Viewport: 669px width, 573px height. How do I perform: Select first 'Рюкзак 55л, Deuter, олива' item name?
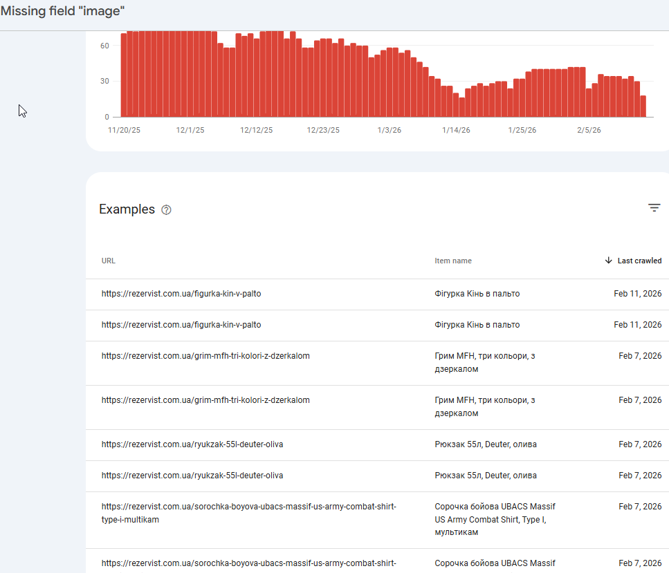click(486, 444)
